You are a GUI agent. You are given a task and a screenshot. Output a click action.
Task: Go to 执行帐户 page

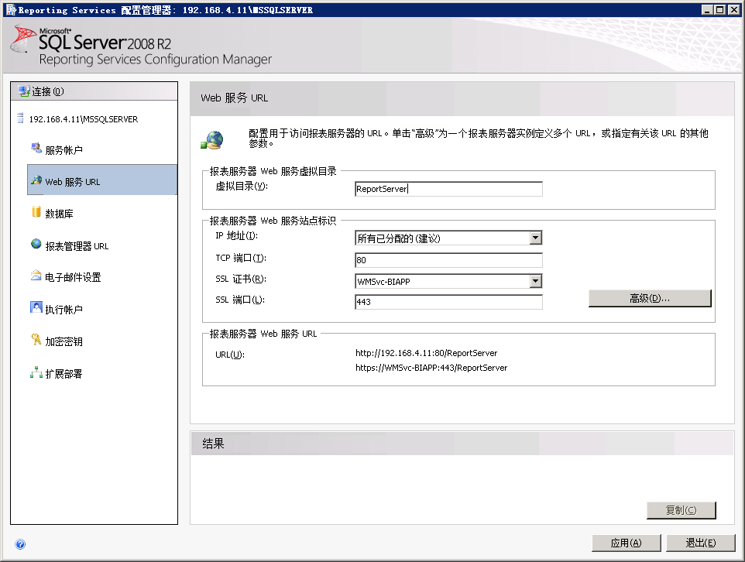coord(64,310)
